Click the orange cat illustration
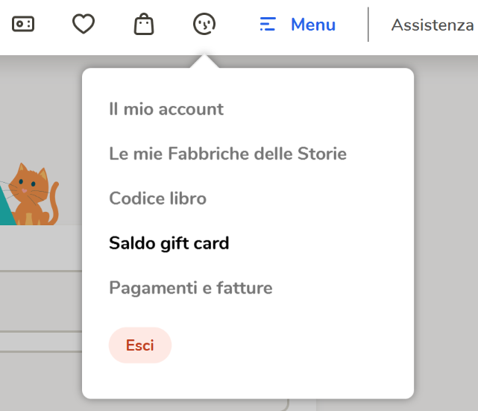The height and width of the screenshot is (411, 478). point(34,195)
